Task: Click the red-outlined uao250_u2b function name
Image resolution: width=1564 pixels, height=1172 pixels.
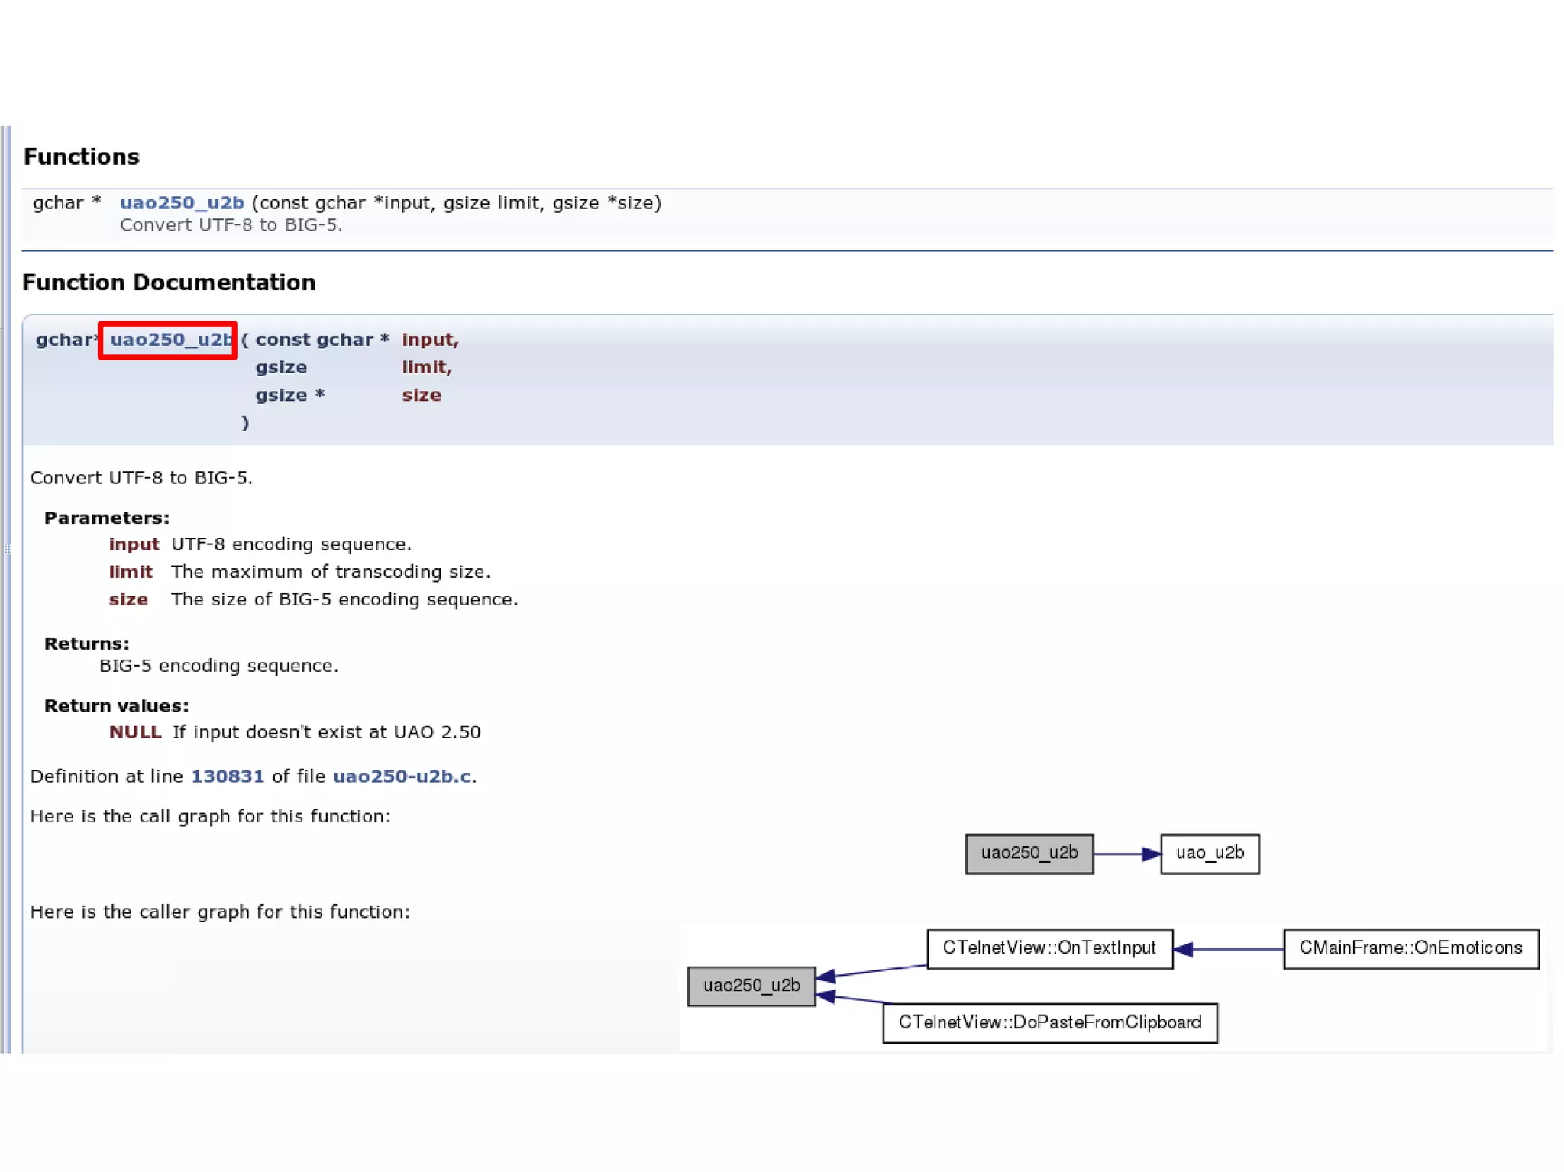Action: [x=170, y=340]
